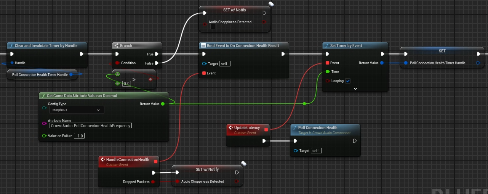This screenshot has width=488, height=194.
Task: Toggle the Looping checkbox on Set Timer by Event
Action: coord(348,81)
